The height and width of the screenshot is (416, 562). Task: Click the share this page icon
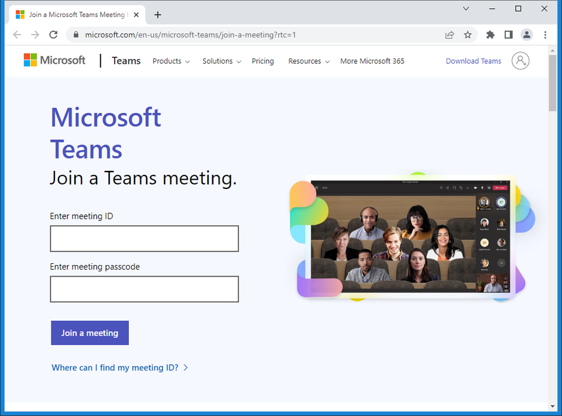pyautogui.click(x=450, y=35)
